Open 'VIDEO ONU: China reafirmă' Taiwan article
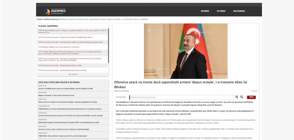The image size is (294, 140). click(63, 136)
